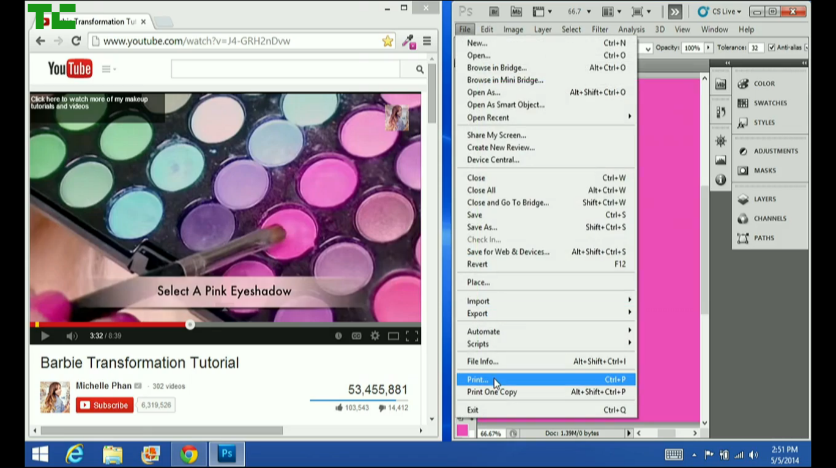Open the Edit menu
This screenshot has height=468, width=836.
[487, 29]
